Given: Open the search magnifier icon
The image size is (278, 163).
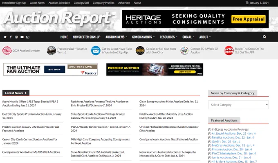Looking at the screenshot, I should click(x=265, y=37).
